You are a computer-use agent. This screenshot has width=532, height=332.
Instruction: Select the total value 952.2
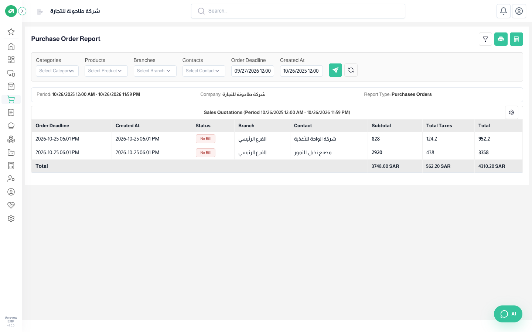(x=484, y=139)
